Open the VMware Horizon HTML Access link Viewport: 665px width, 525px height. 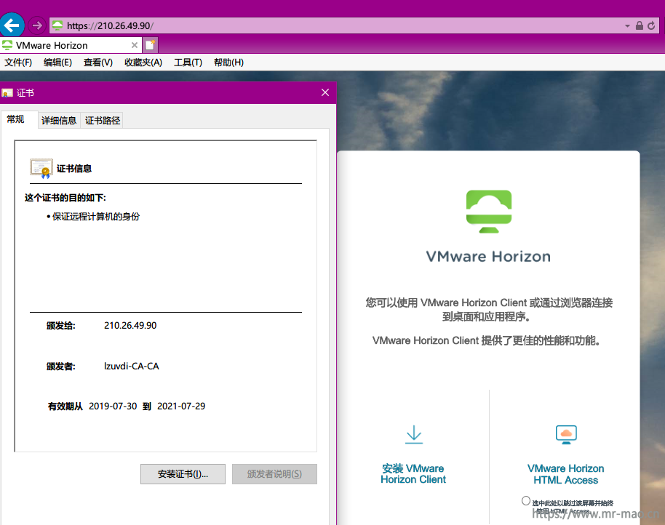tap(566, 474)
